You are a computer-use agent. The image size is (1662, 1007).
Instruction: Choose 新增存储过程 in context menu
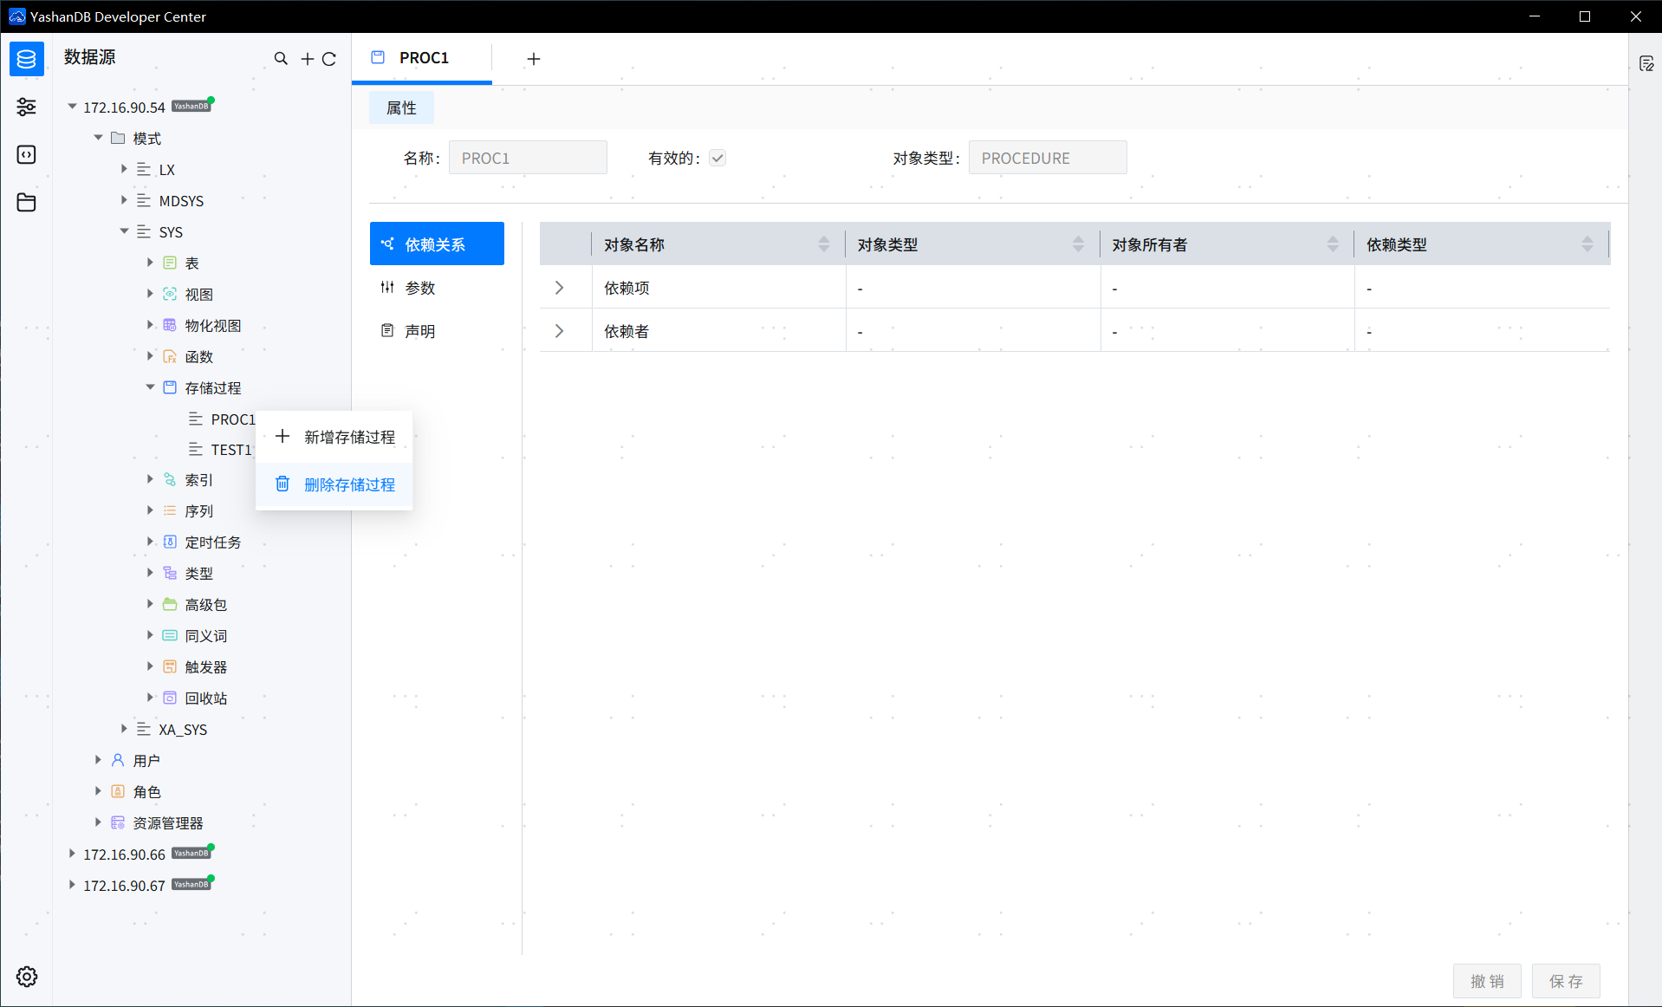pos(348,437)
